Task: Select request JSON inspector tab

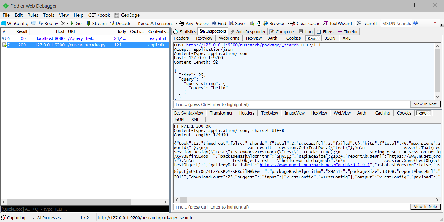Action: pos(330,38)
